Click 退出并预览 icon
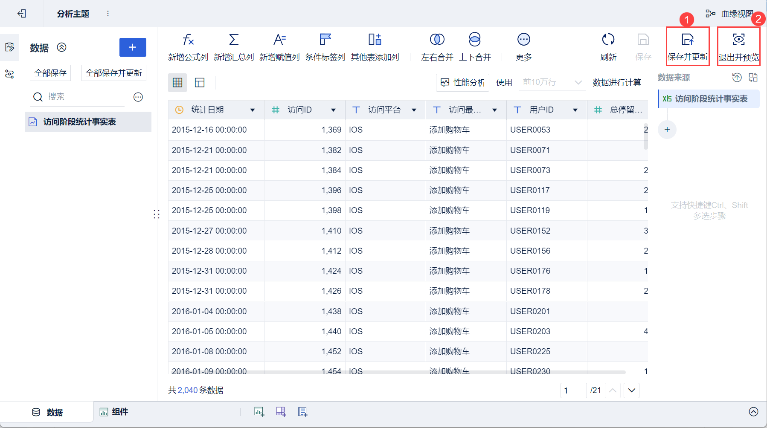767x428 pixels. 738,40
